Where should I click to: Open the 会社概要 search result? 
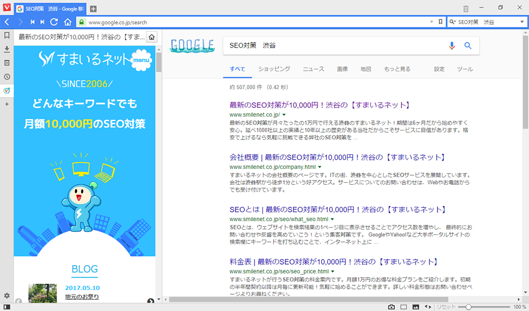(338, 157)
